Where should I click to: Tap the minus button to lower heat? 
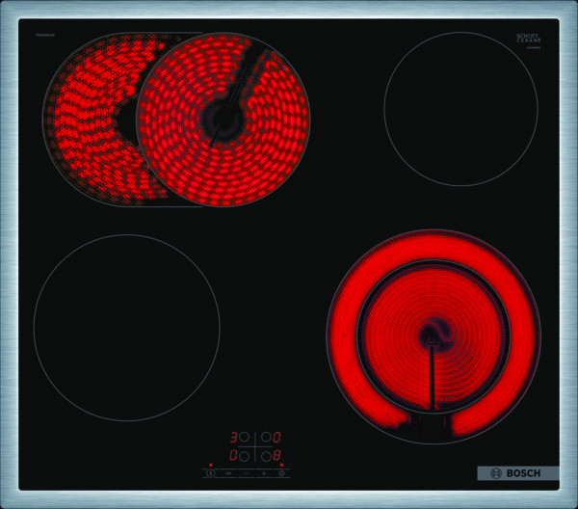246,473
